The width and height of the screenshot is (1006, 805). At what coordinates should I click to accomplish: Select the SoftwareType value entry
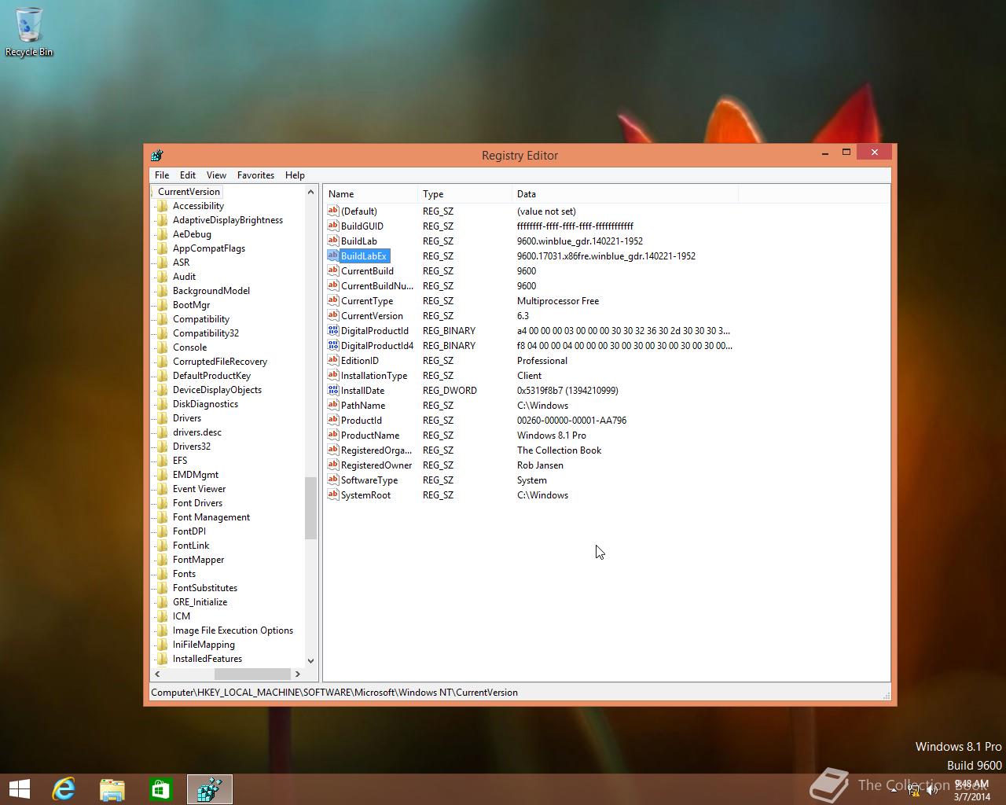(369, 480)
